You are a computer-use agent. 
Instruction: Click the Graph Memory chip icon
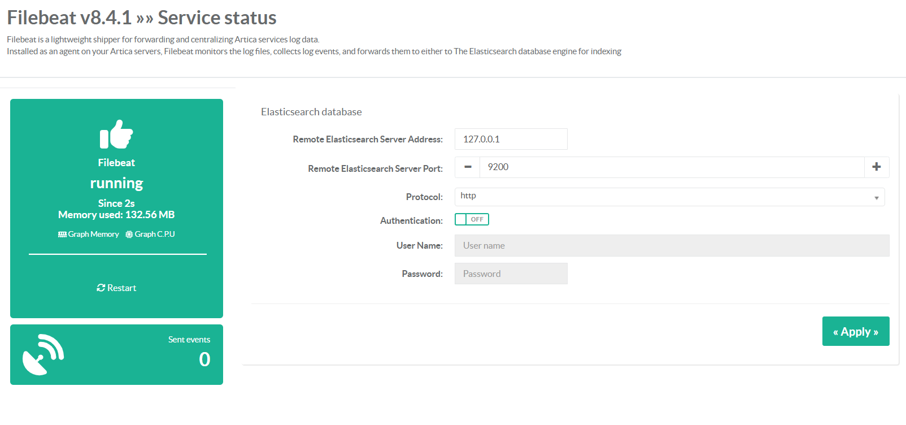point(62,235)
